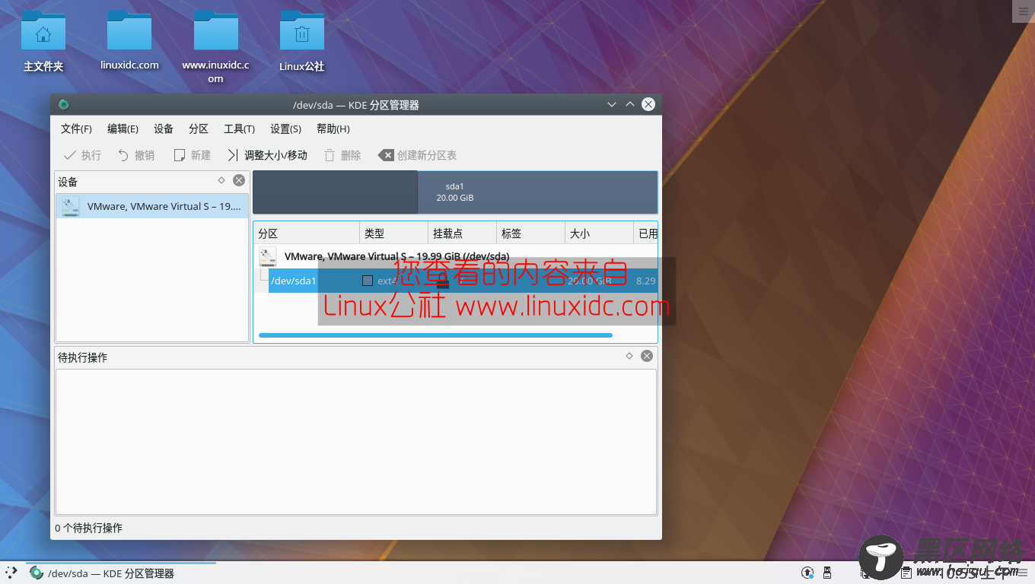Click the keep-below arrow in title bar
The height and width of the screenshot is (584, 1035).
pos(612,104)
